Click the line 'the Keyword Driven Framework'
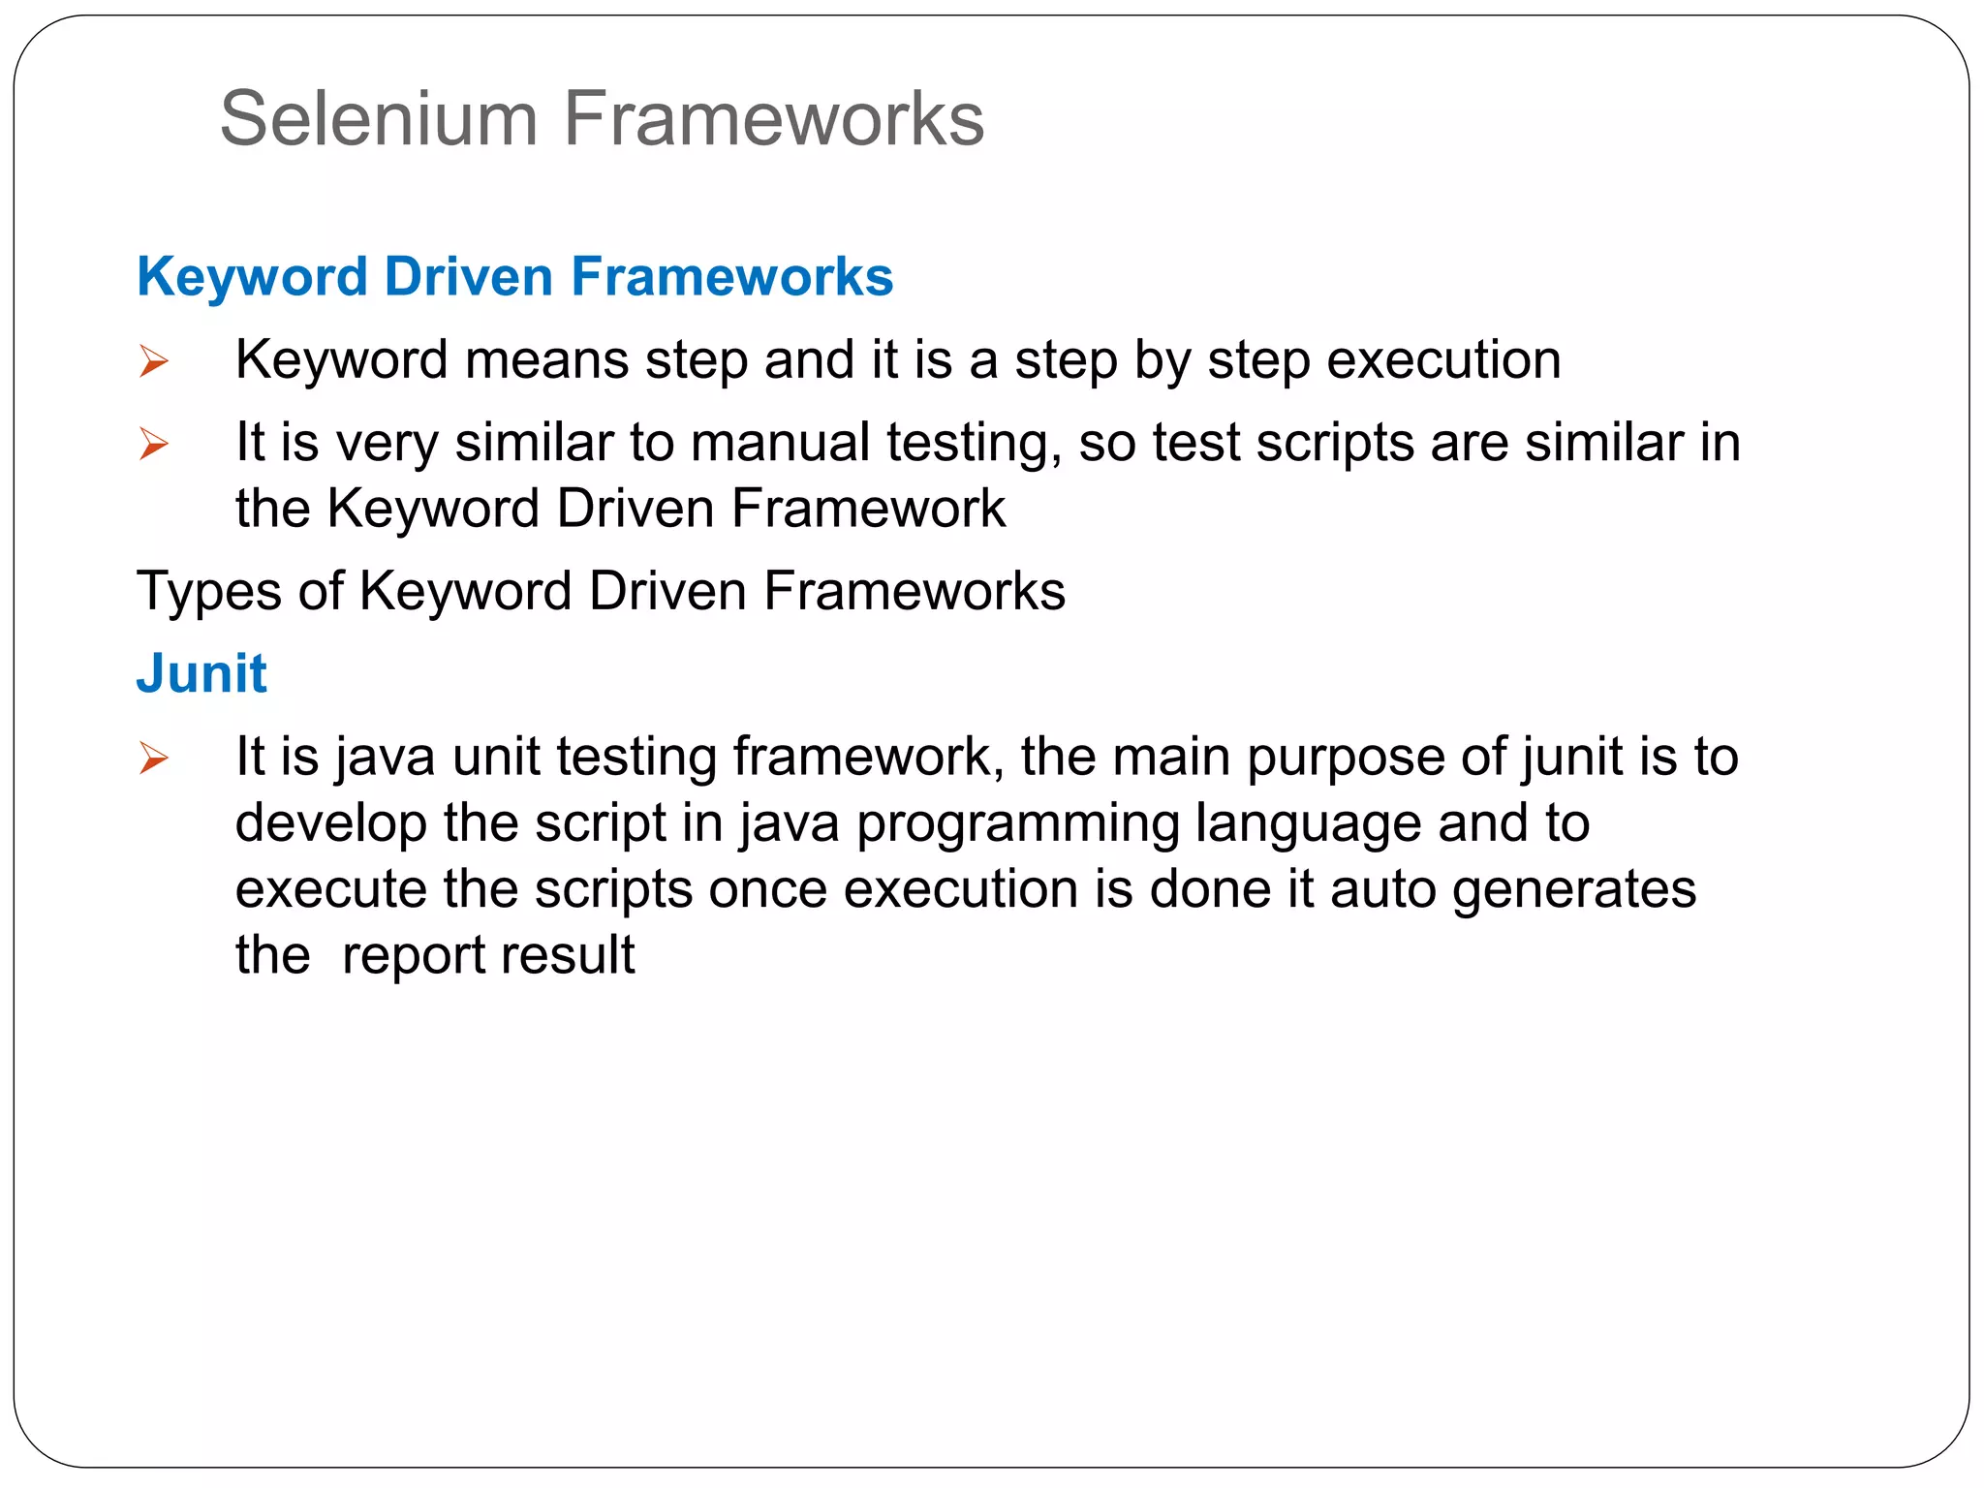Viewport: 1984px width, 1488px height. point(620,509)
